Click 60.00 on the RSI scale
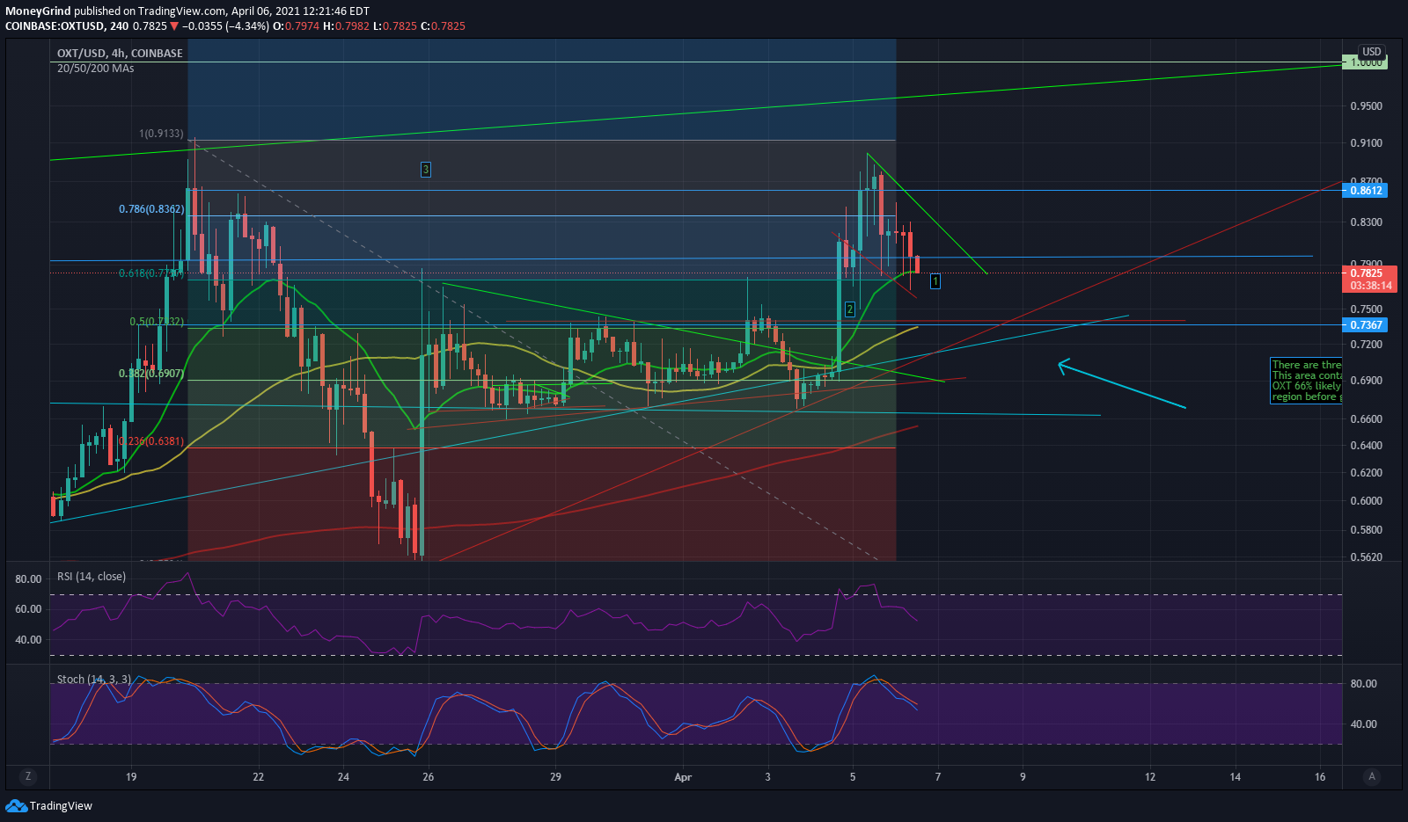1408x822 pixels. pyautogui.click(x=28, y=608)
